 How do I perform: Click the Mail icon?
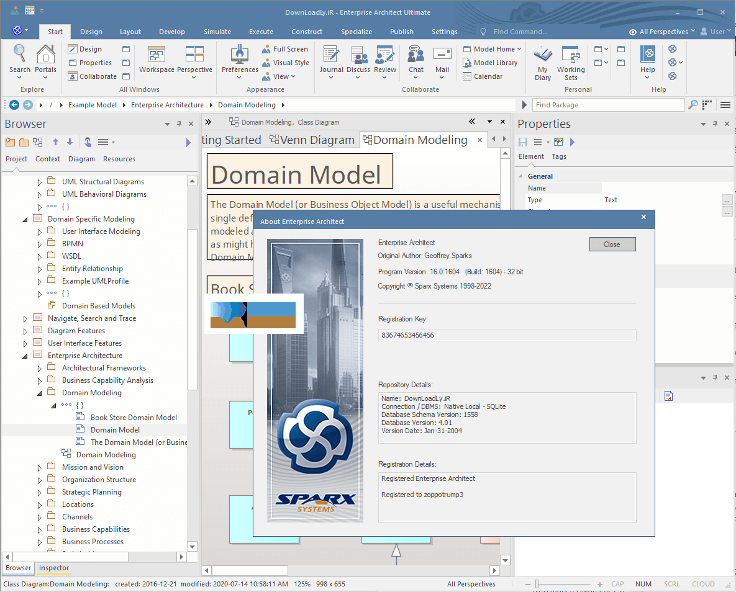[442, 53]
